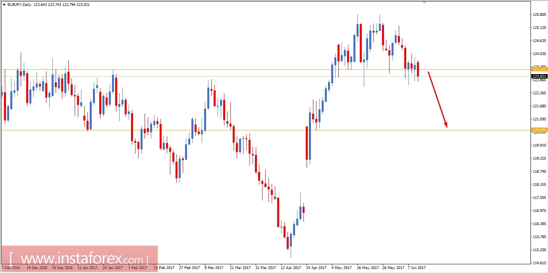Click the 117.555 price axis label
The image size is (548, 273).
tap(540, 198)
